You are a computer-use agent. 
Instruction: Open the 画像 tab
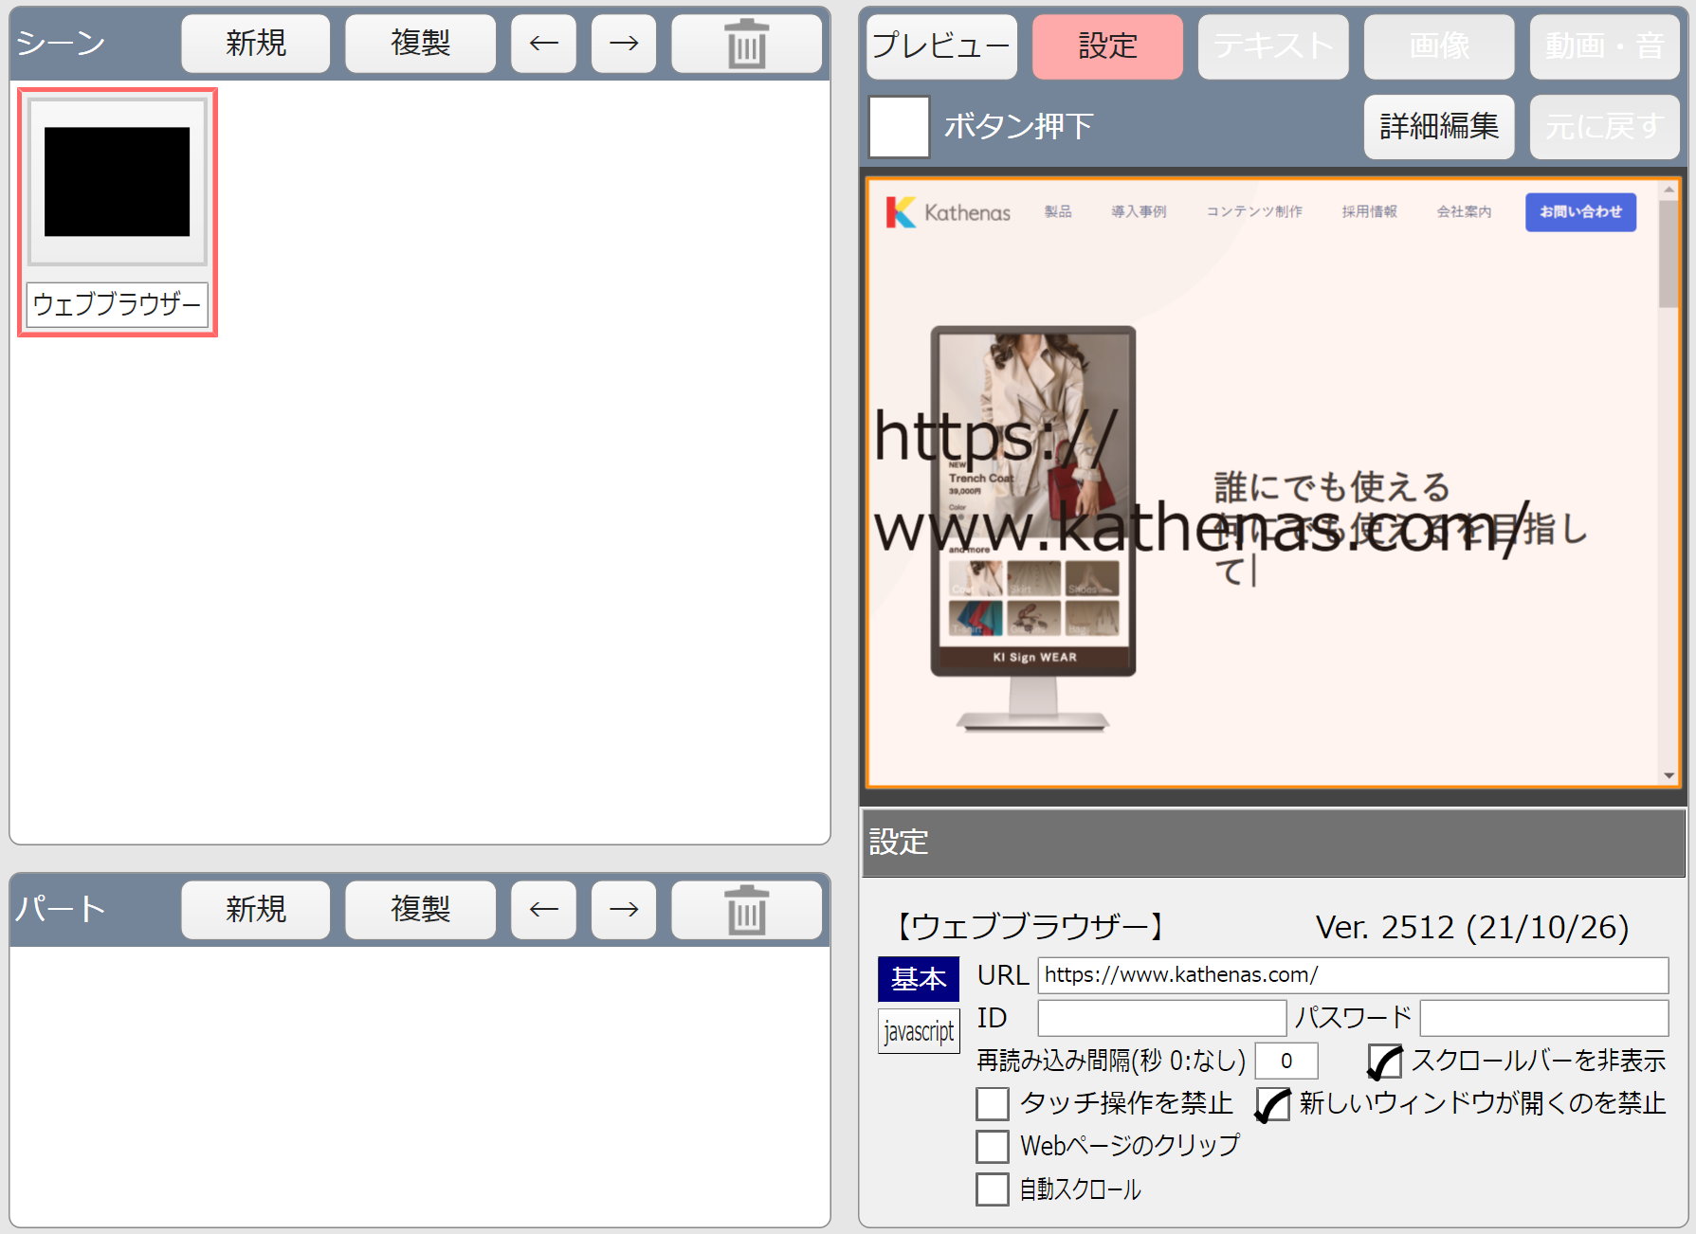pyautogui.click(x=1439, y=46)
